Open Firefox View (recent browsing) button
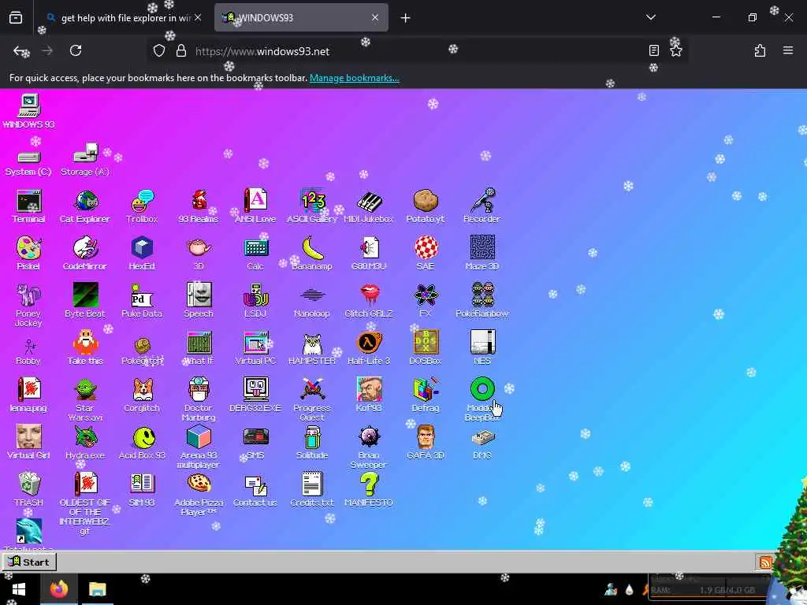This screenshot has height=605, width=807. (x=16, y=17)
